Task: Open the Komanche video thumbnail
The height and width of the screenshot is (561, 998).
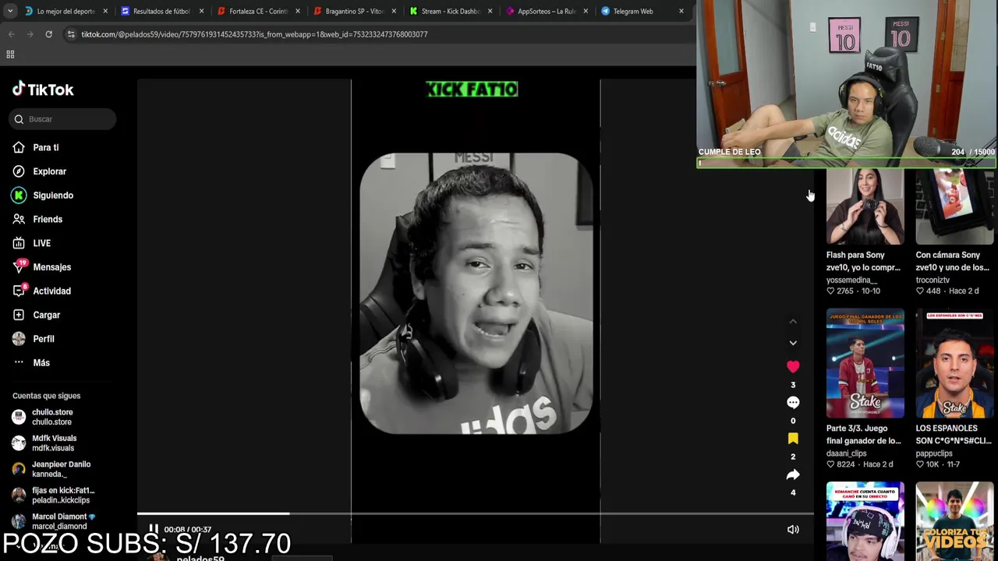Action: [865, 520]
